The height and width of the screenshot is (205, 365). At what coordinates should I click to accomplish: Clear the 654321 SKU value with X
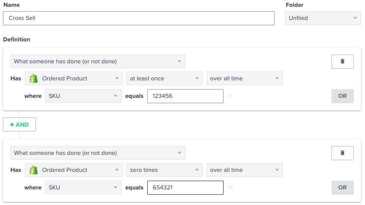click(230, 187)
